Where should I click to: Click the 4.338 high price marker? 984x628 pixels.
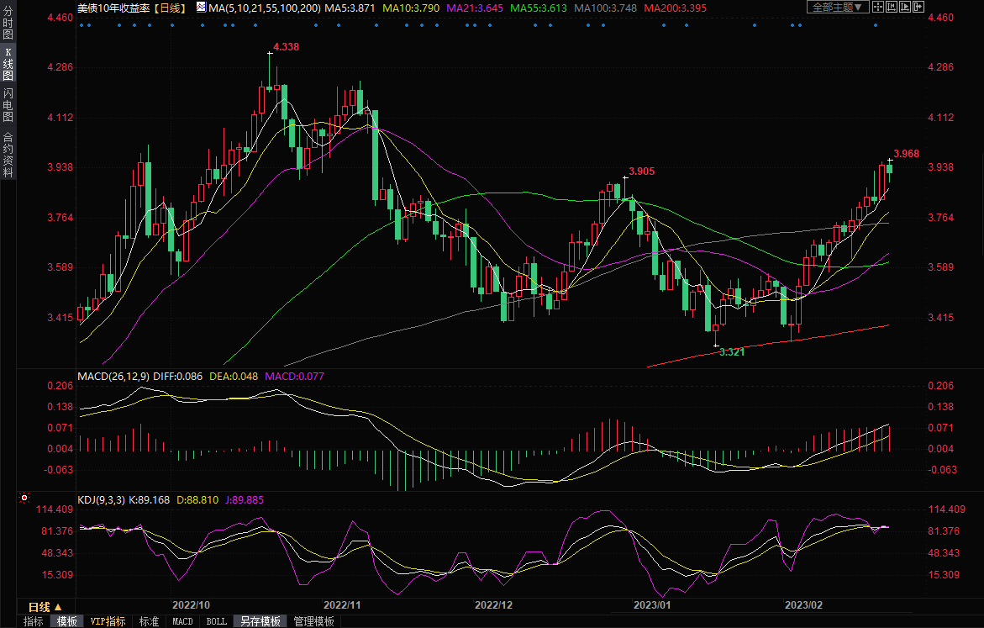pos(286,47)
